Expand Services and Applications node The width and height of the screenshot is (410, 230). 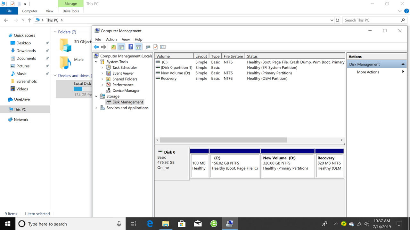(x=96, y=108)
